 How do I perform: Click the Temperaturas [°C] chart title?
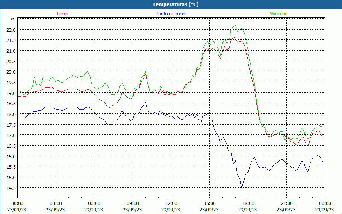coord(175,4)
